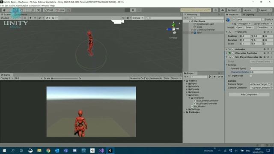
Task: Open Animator preset settings icon
Action: [x=268, y=49]
